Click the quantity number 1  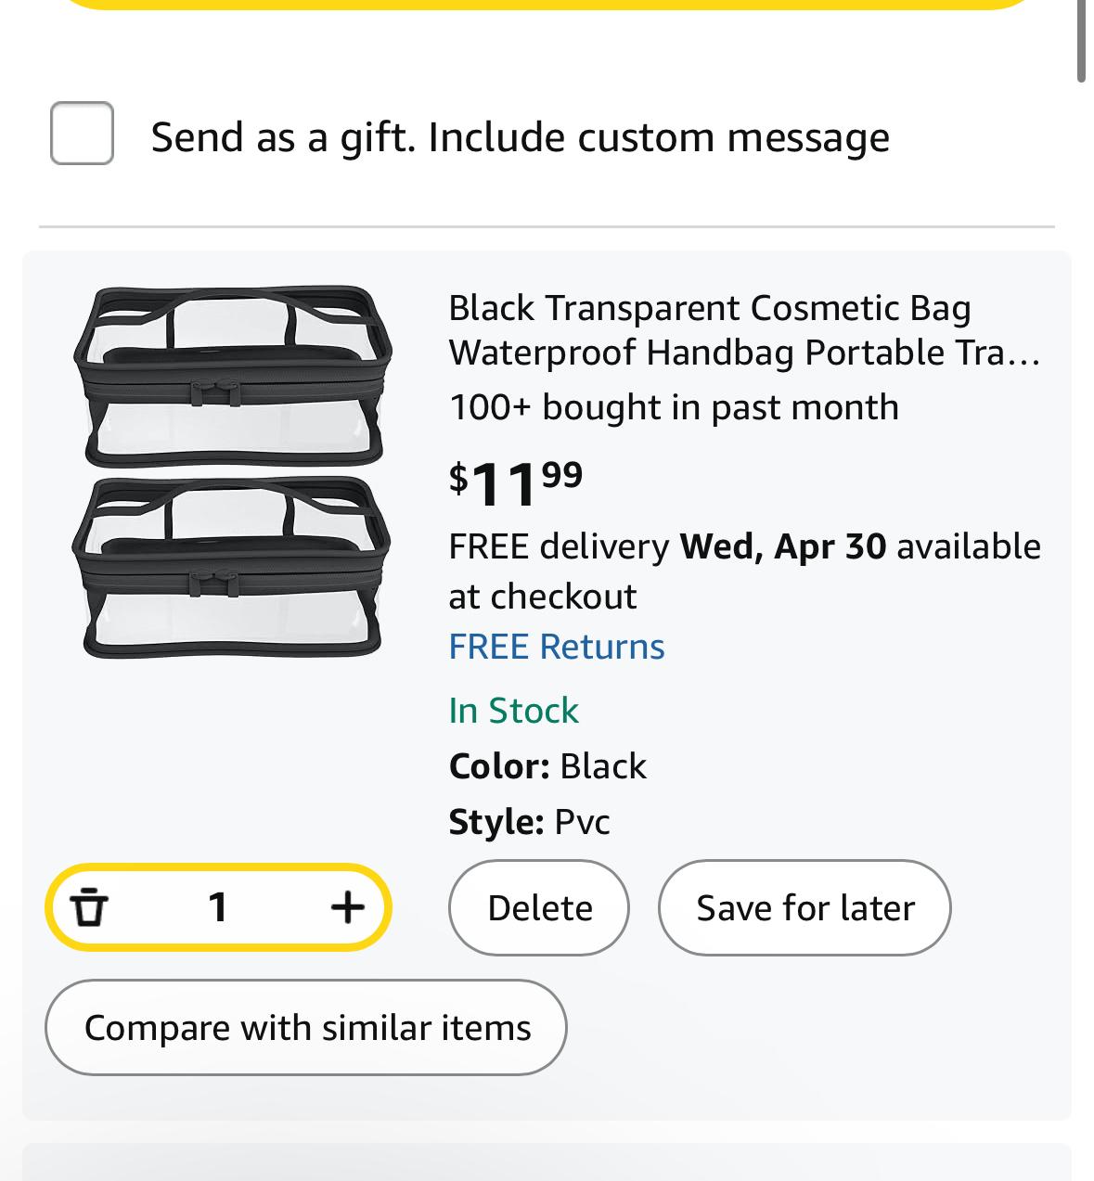218,906
